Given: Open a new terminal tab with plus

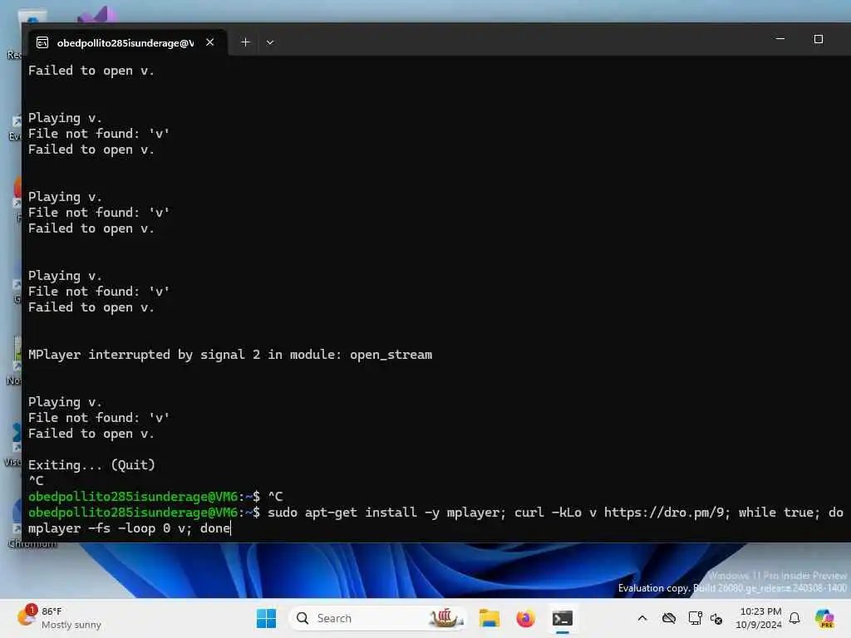Looking at the screenshot, I should pyautogui.click(x=245, y=42).
